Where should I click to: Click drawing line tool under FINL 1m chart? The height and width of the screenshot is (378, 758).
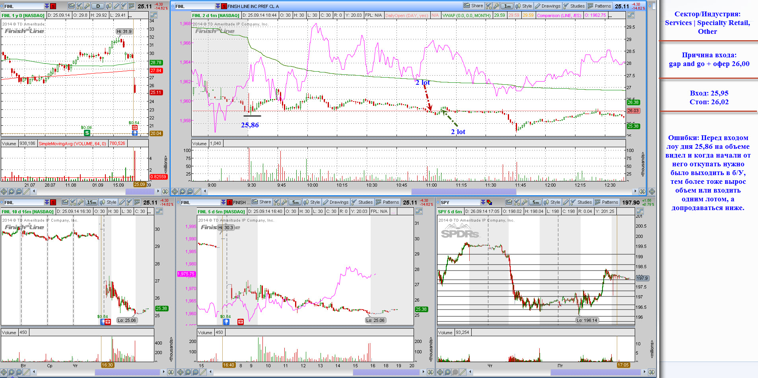pos(198,191)
